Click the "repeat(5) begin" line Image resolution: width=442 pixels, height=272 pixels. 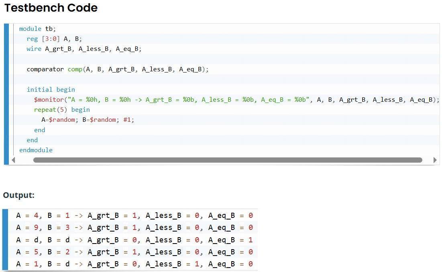pyautogui.click(x=62, y=110)
